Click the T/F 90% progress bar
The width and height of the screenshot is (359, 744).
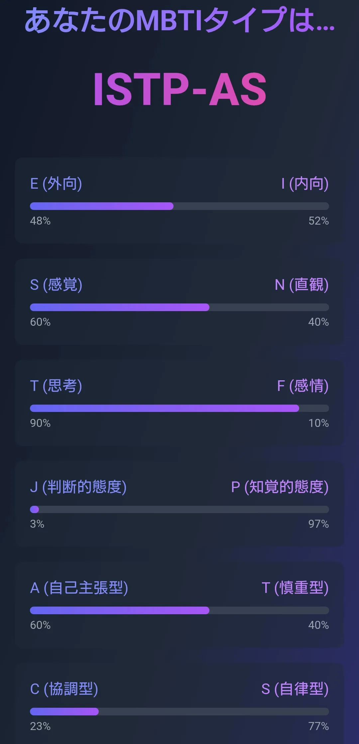click(x=179, y=408)
